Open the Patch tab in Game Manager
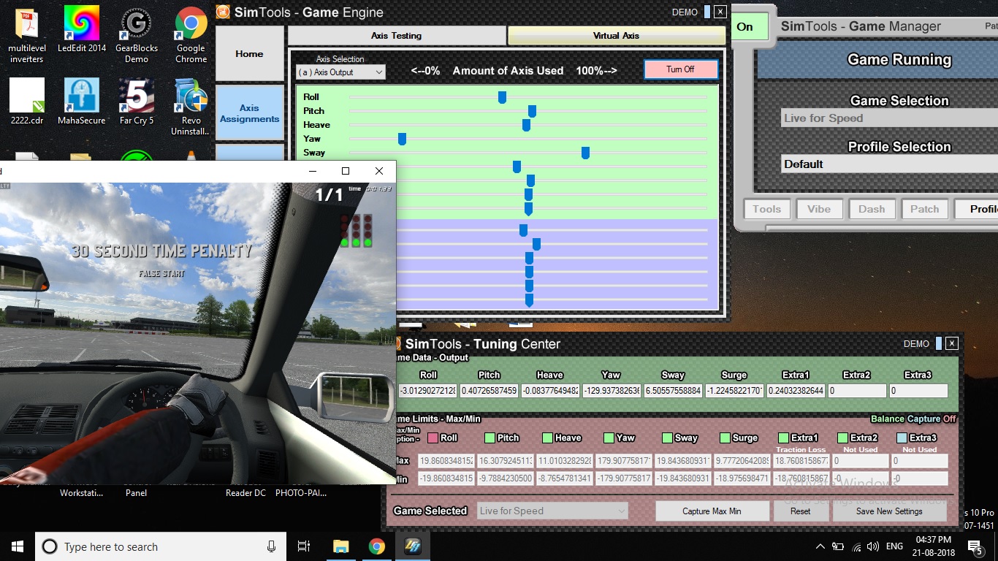Viewport: 998px width, 561px height. (924, 209)
